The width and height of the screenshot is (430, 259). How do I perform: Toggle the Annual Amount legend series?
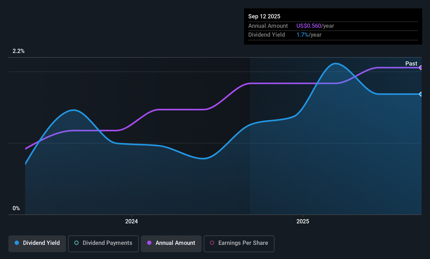pyautogui.click(x=171, y=244)
